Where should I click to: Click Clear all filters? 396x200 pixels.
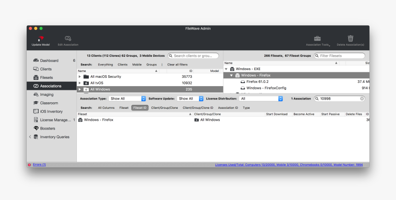pyautogui.click(x=177, y=65)
